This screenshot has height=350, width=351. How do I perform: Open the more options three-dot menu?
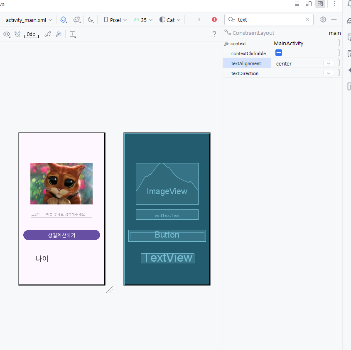tap(334, 4)
